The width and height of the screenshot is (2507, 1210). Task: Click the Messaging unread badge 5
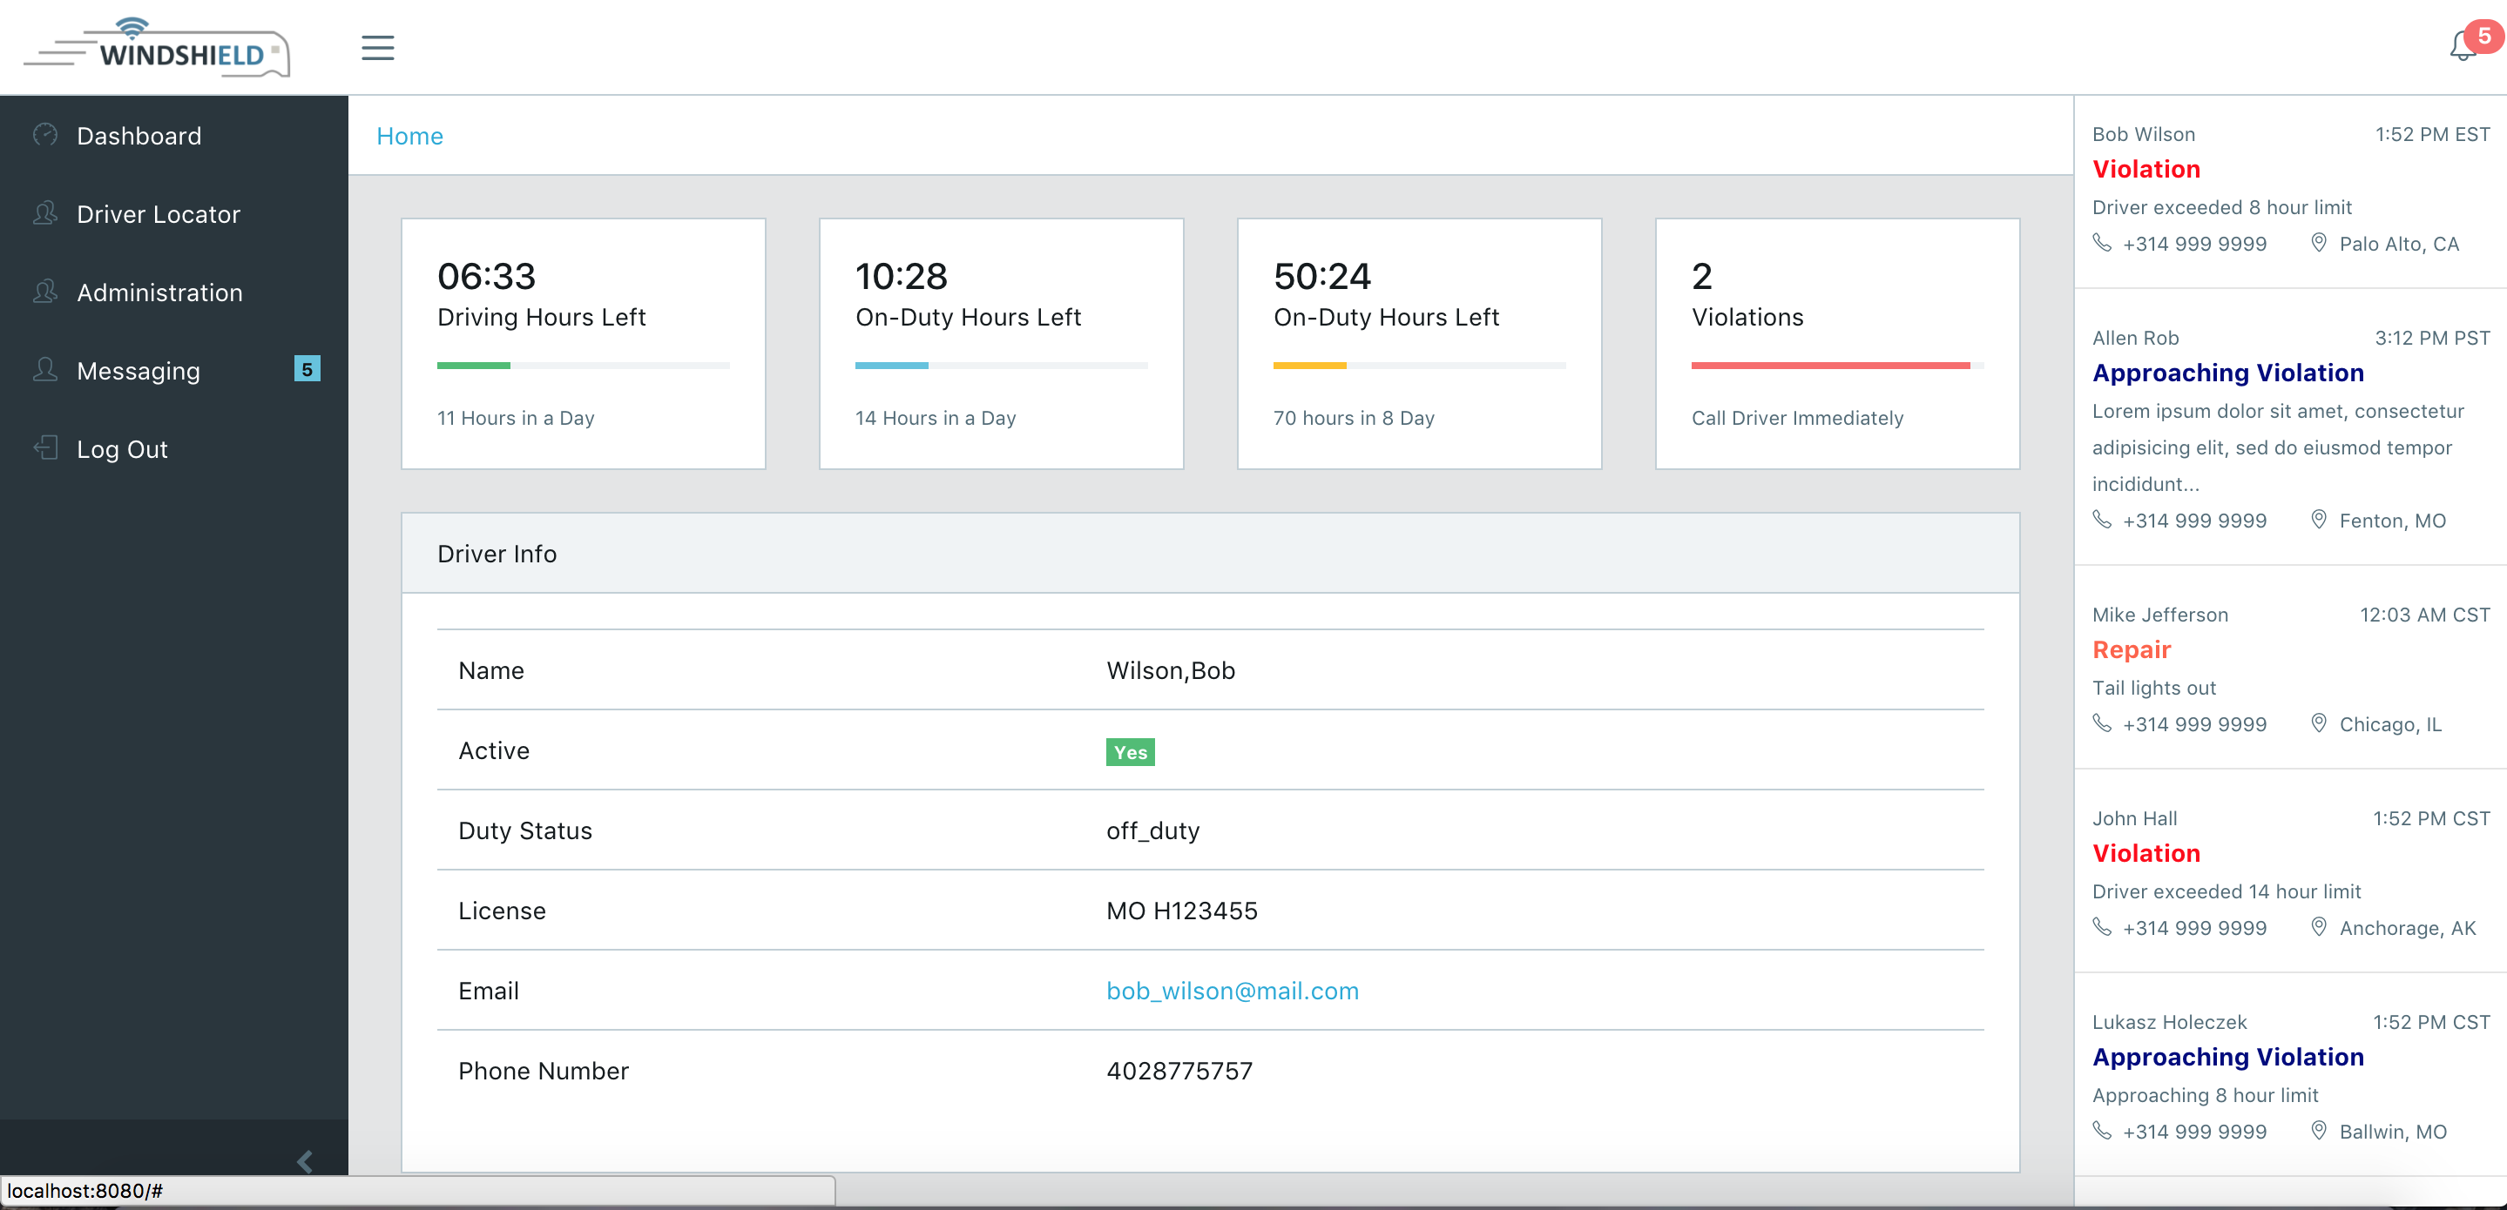pos(307,370)
